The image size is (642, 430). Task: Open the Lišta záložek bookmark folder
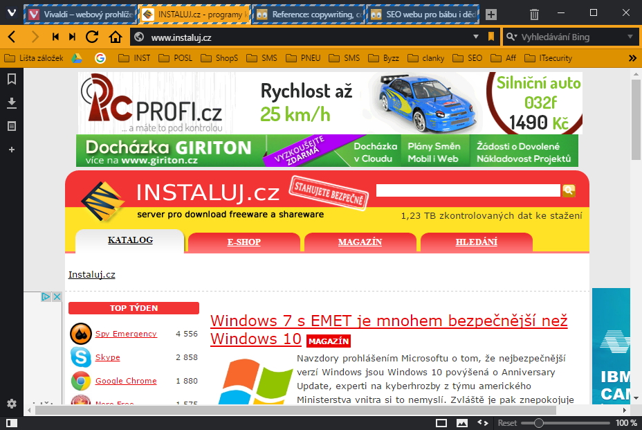34,58
